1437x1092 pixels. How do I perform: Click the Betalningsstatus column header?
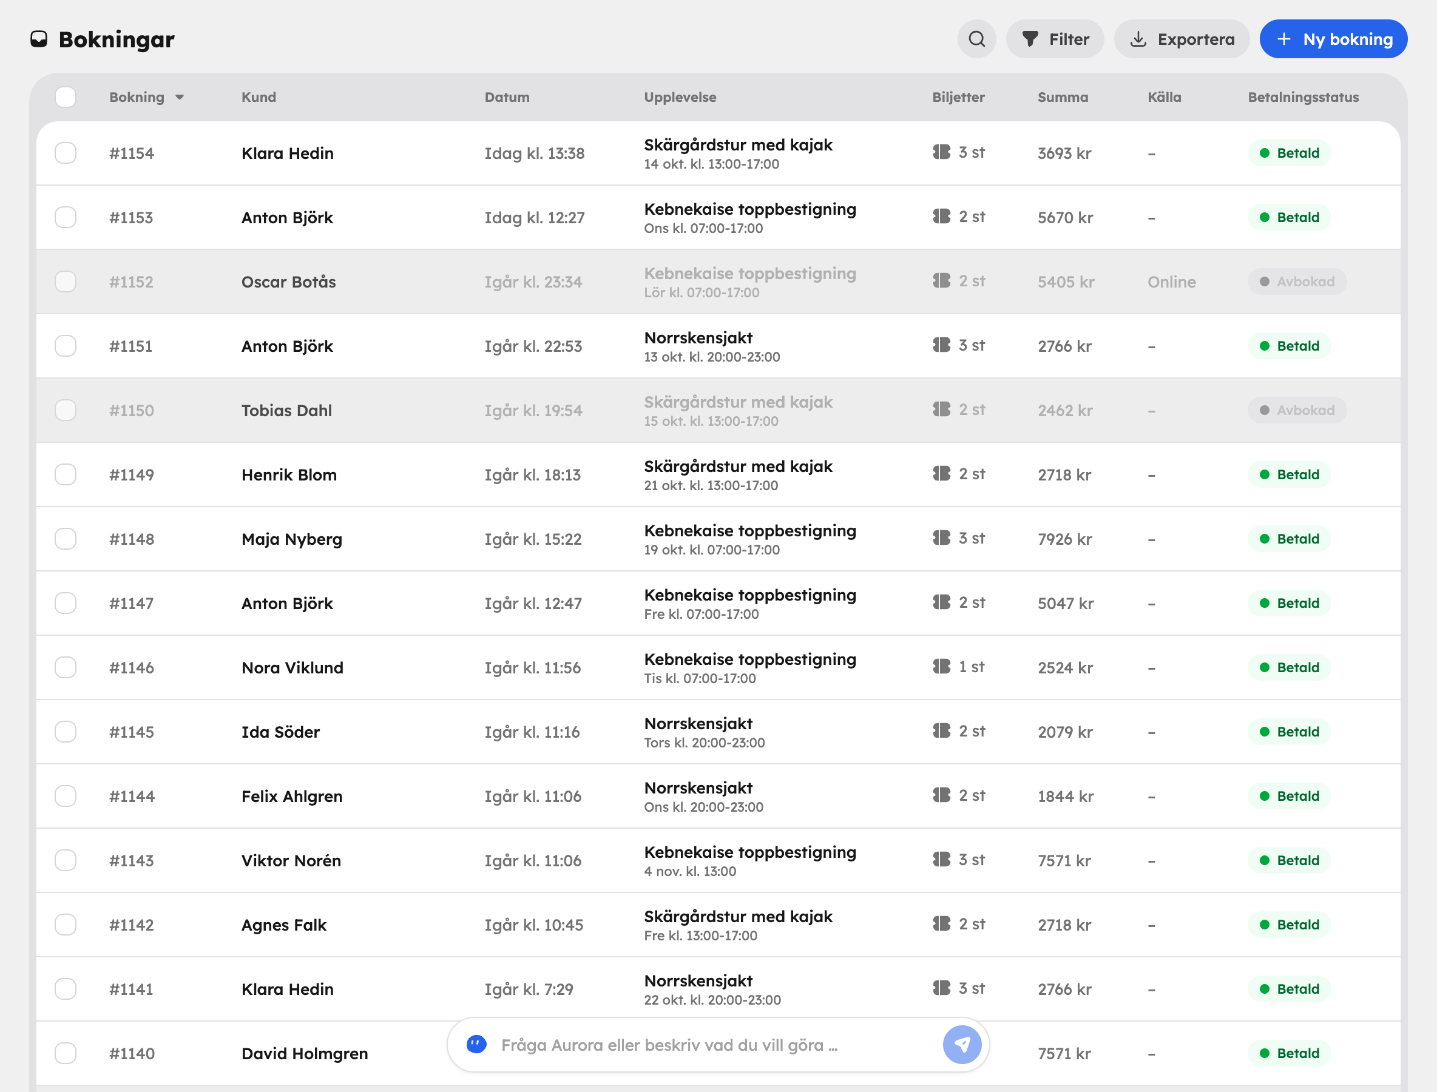coord(1303,98)
